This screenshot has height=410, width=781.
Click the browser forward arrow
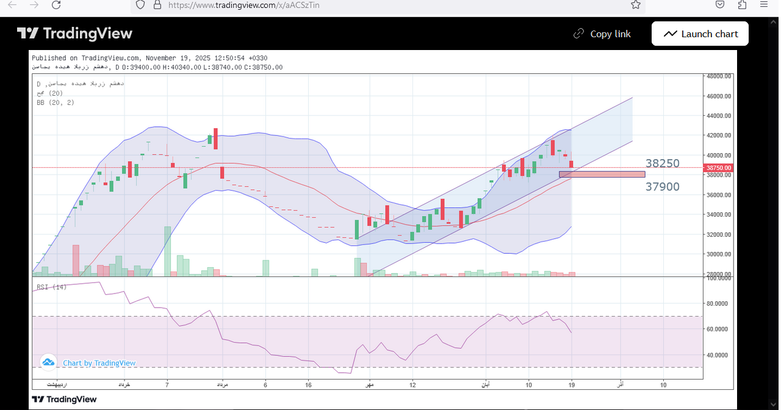(34, 5)
